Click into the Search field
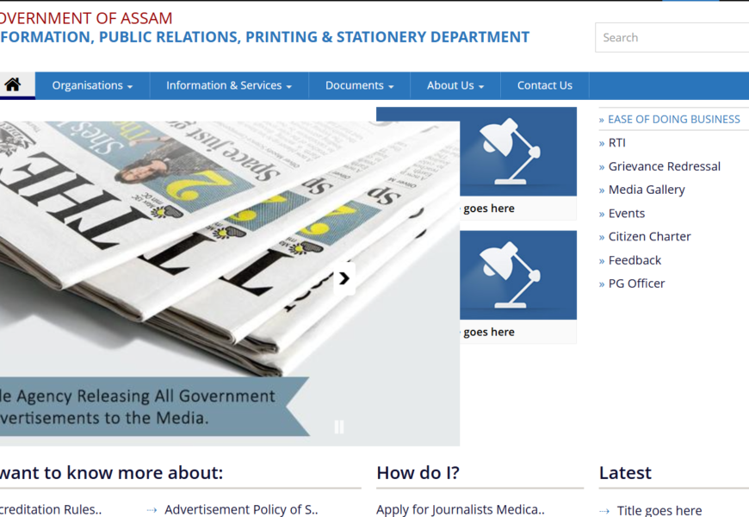Viewport: 749px width, 517px height. click(672, 38)
